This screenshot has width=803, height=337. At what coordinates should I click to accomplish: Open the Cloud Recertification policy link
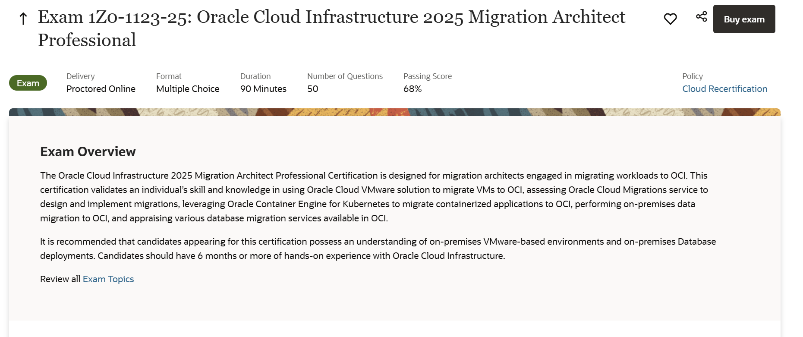tap(724, 89)
